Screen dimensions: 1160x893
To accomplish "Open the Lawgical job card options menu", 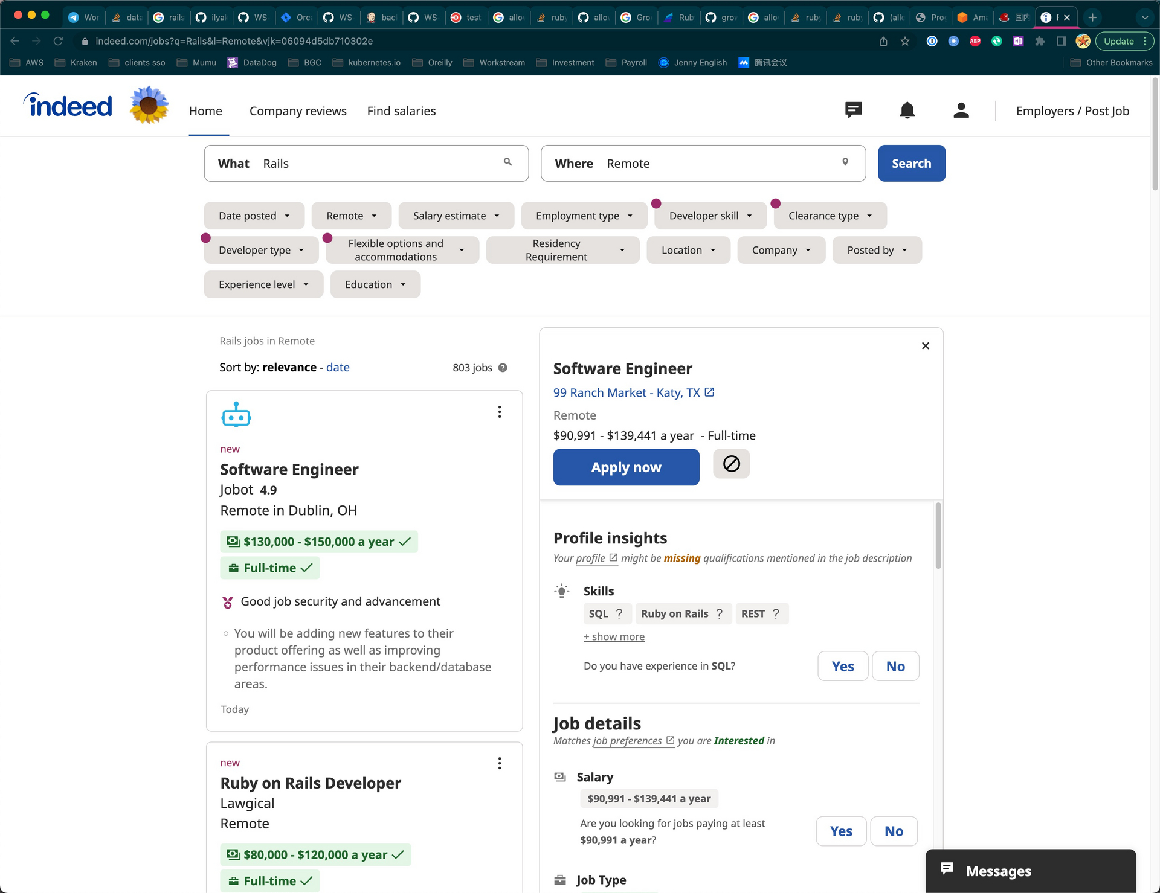I will pyautogui.click(x=500, y=763).
